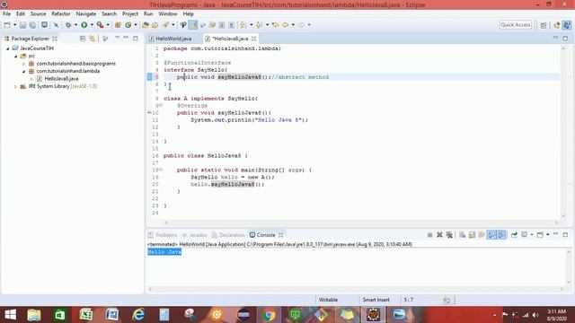575x323 pixels.
Task: Click the New Java Class icon
Action: click(x=128, y=25)
